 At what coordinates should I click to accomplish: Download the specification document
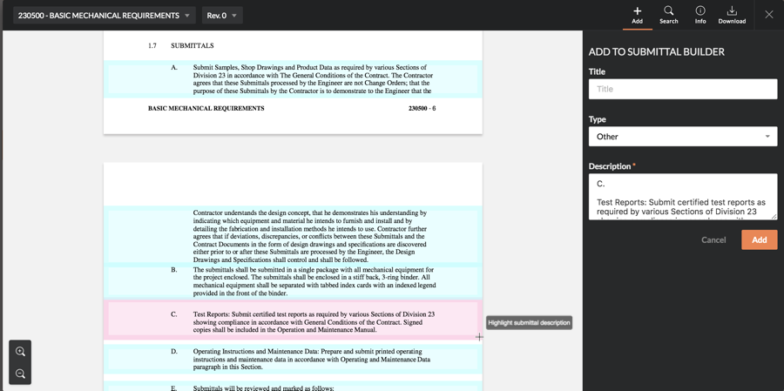click(732, 15)
